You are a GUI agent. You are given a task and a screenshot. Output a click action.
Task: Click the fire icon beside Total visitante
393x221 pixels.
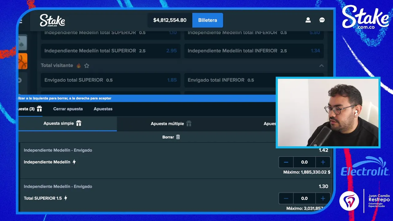pos(79,65)
